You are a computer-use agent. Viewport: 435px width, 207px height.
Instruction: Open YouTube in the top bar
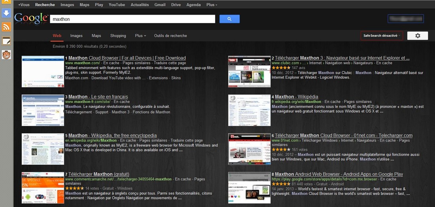[117, 5]
